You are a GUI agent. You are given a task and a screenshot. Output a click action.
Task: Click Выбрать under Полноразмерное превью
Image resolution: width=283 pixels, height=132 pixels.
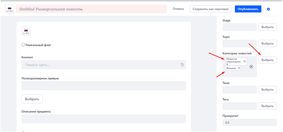pos(32,99)
